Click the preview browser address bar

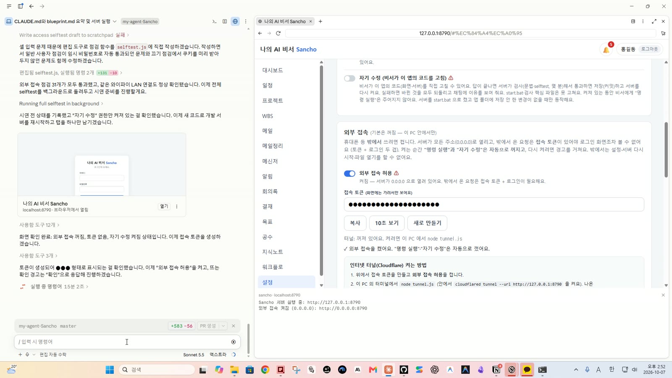470,33
